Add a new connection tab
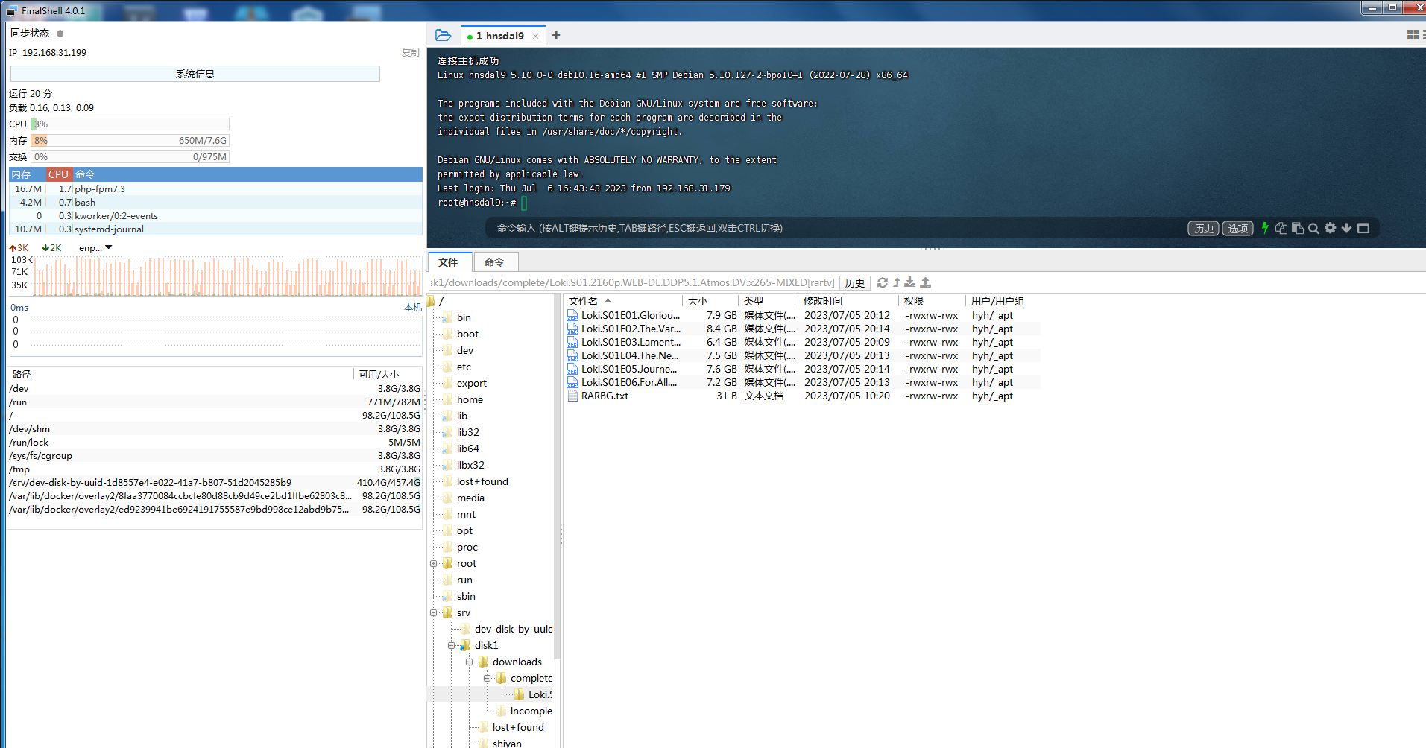The image size is (1426, 748). (556, 35)
